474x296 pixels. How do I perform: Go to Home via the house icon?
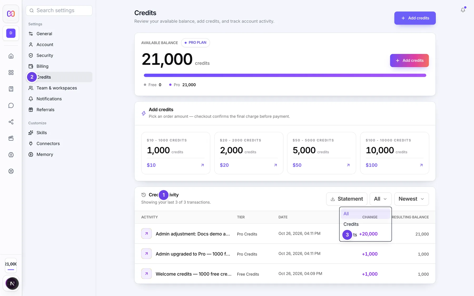click(x=11, y=56)
